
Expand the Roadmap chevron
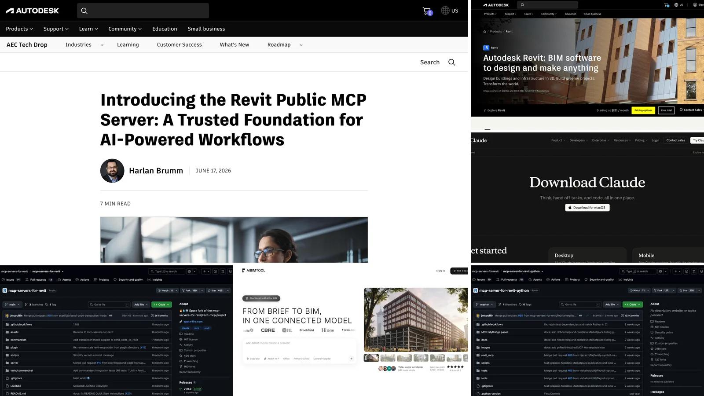[301, 45]
